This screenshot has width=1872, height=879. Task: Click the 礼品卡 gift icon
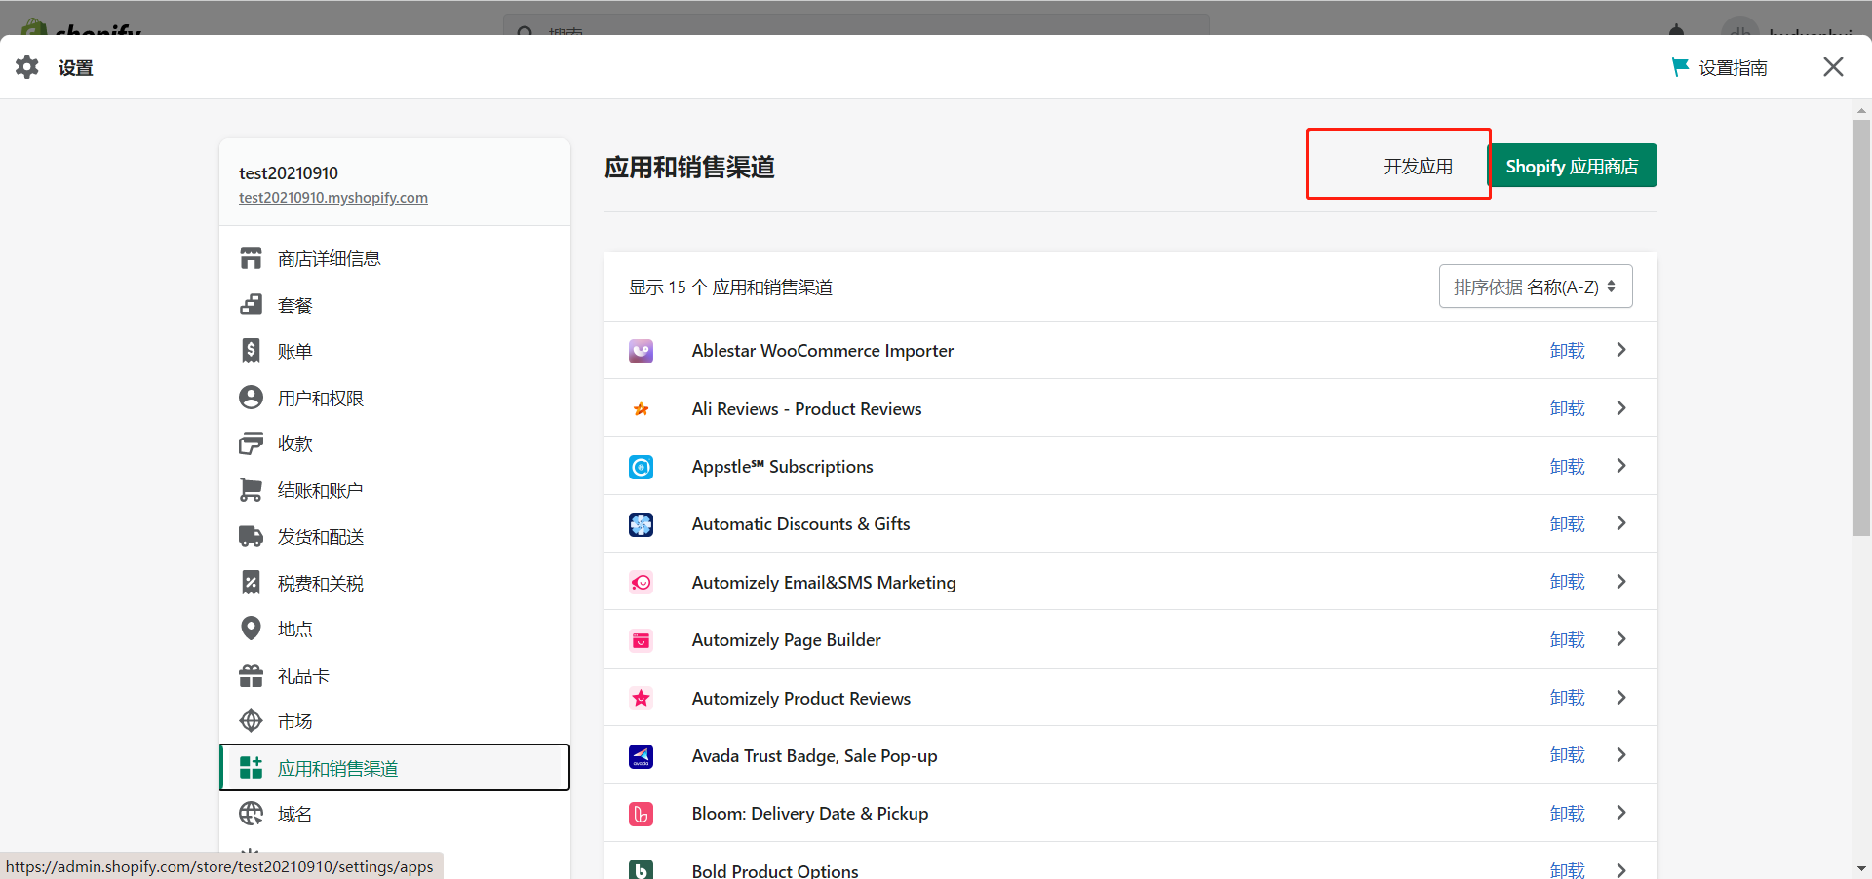tap(252, 675)
